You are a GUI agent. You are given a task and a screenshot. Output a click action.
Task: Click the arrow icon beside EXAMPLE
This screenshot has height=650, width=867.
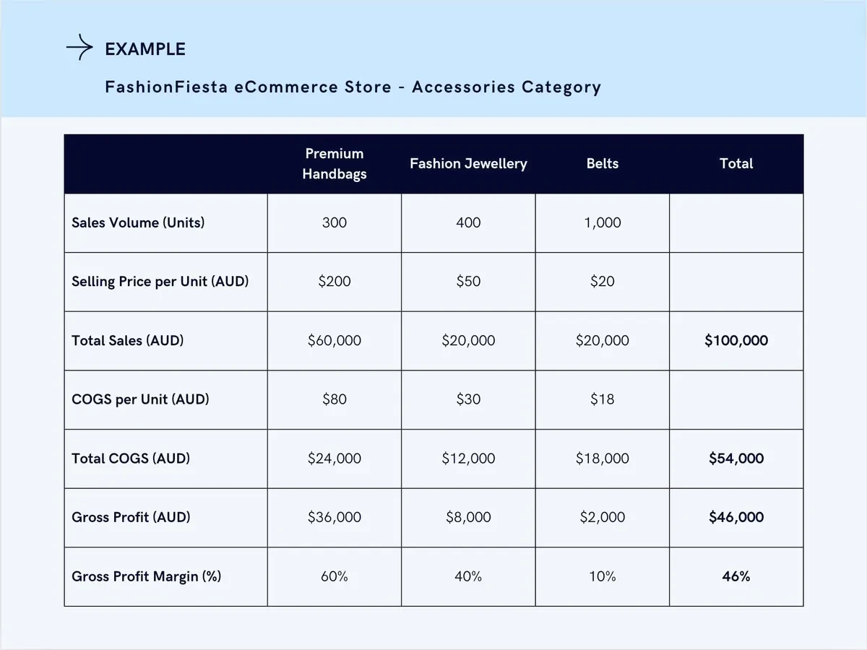79,48
